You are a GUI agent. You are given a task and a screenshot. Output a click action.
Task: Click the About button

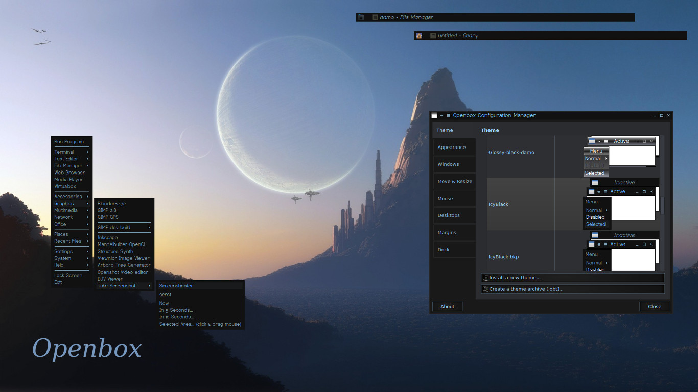pyautogui.click(x=448, y=307)
